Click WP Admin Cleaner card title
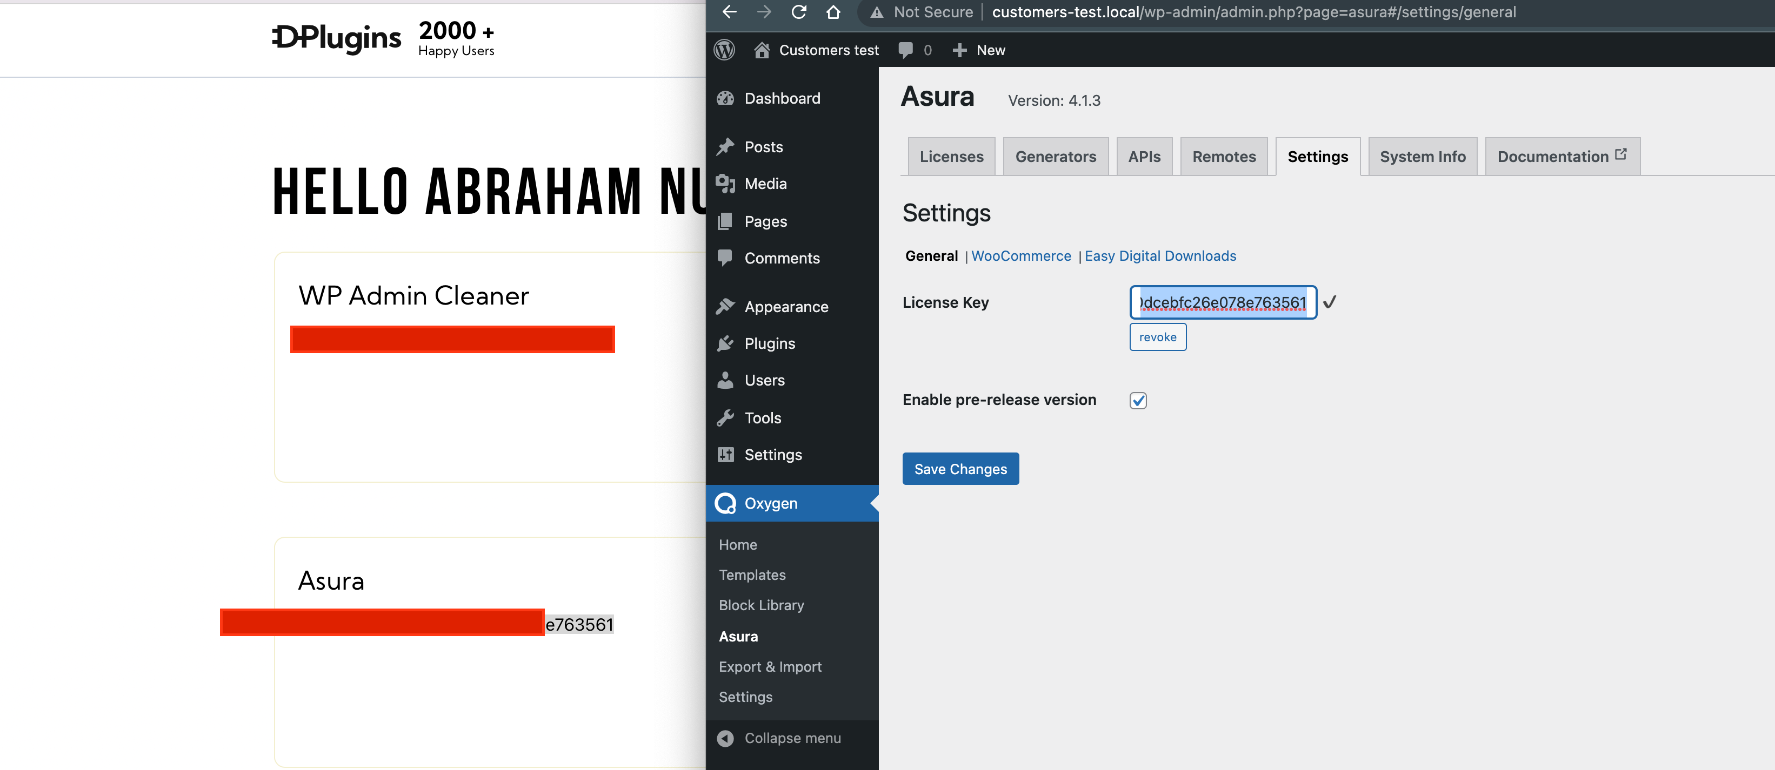1775x770 pixels. [413, 295]
